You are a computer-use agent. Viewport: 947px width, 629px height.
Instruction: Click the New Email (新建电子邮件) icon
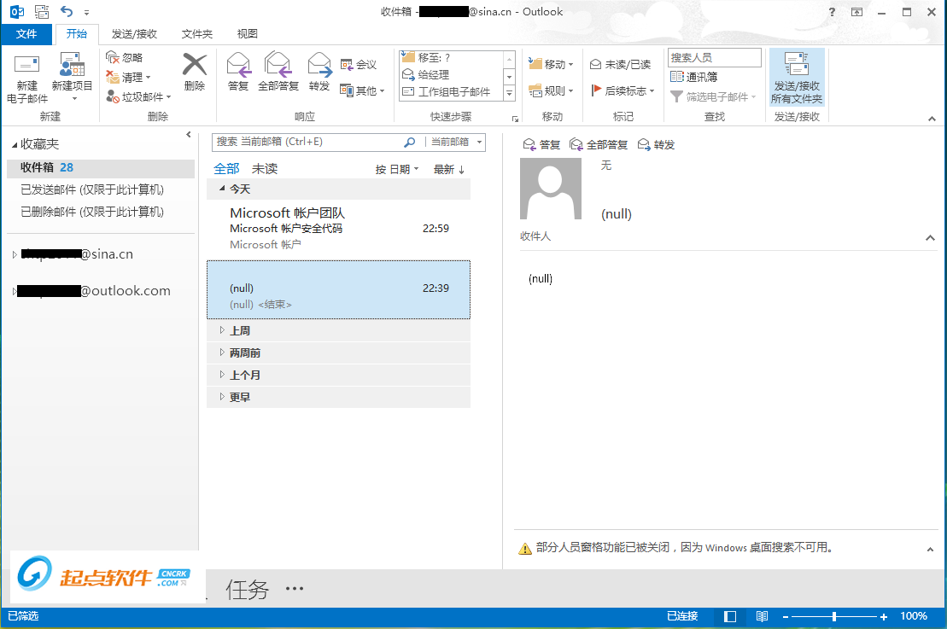tap(26, 65)
